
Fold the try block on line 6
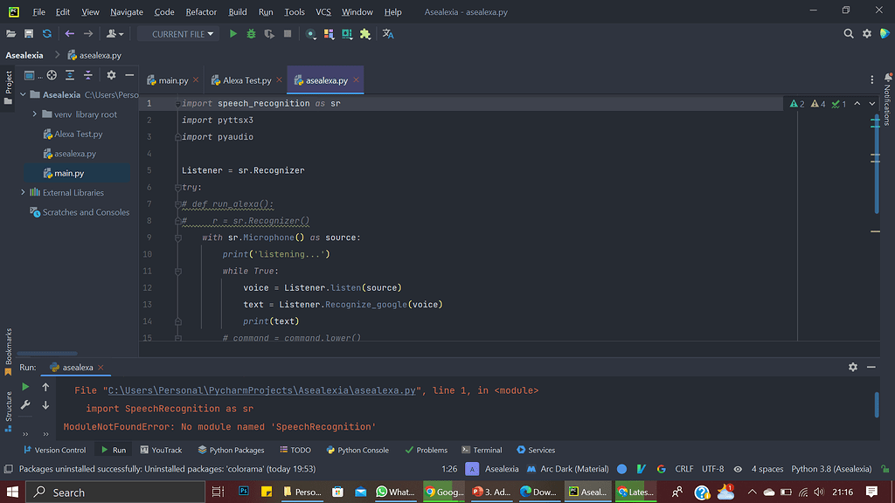pyautogui.click(x=178, y=187)
